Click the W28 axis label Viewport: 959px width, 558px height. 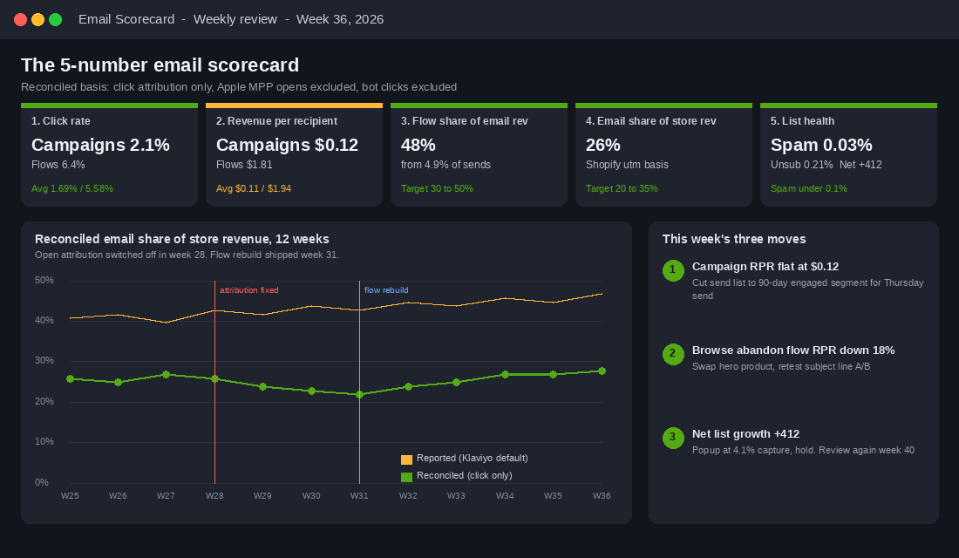214,495
